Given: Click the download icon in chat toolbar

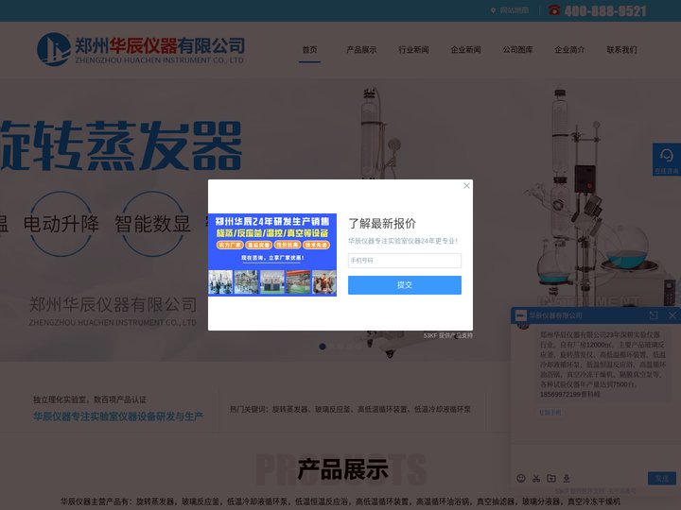Looking at the screenshot, I should coord(567,478).
